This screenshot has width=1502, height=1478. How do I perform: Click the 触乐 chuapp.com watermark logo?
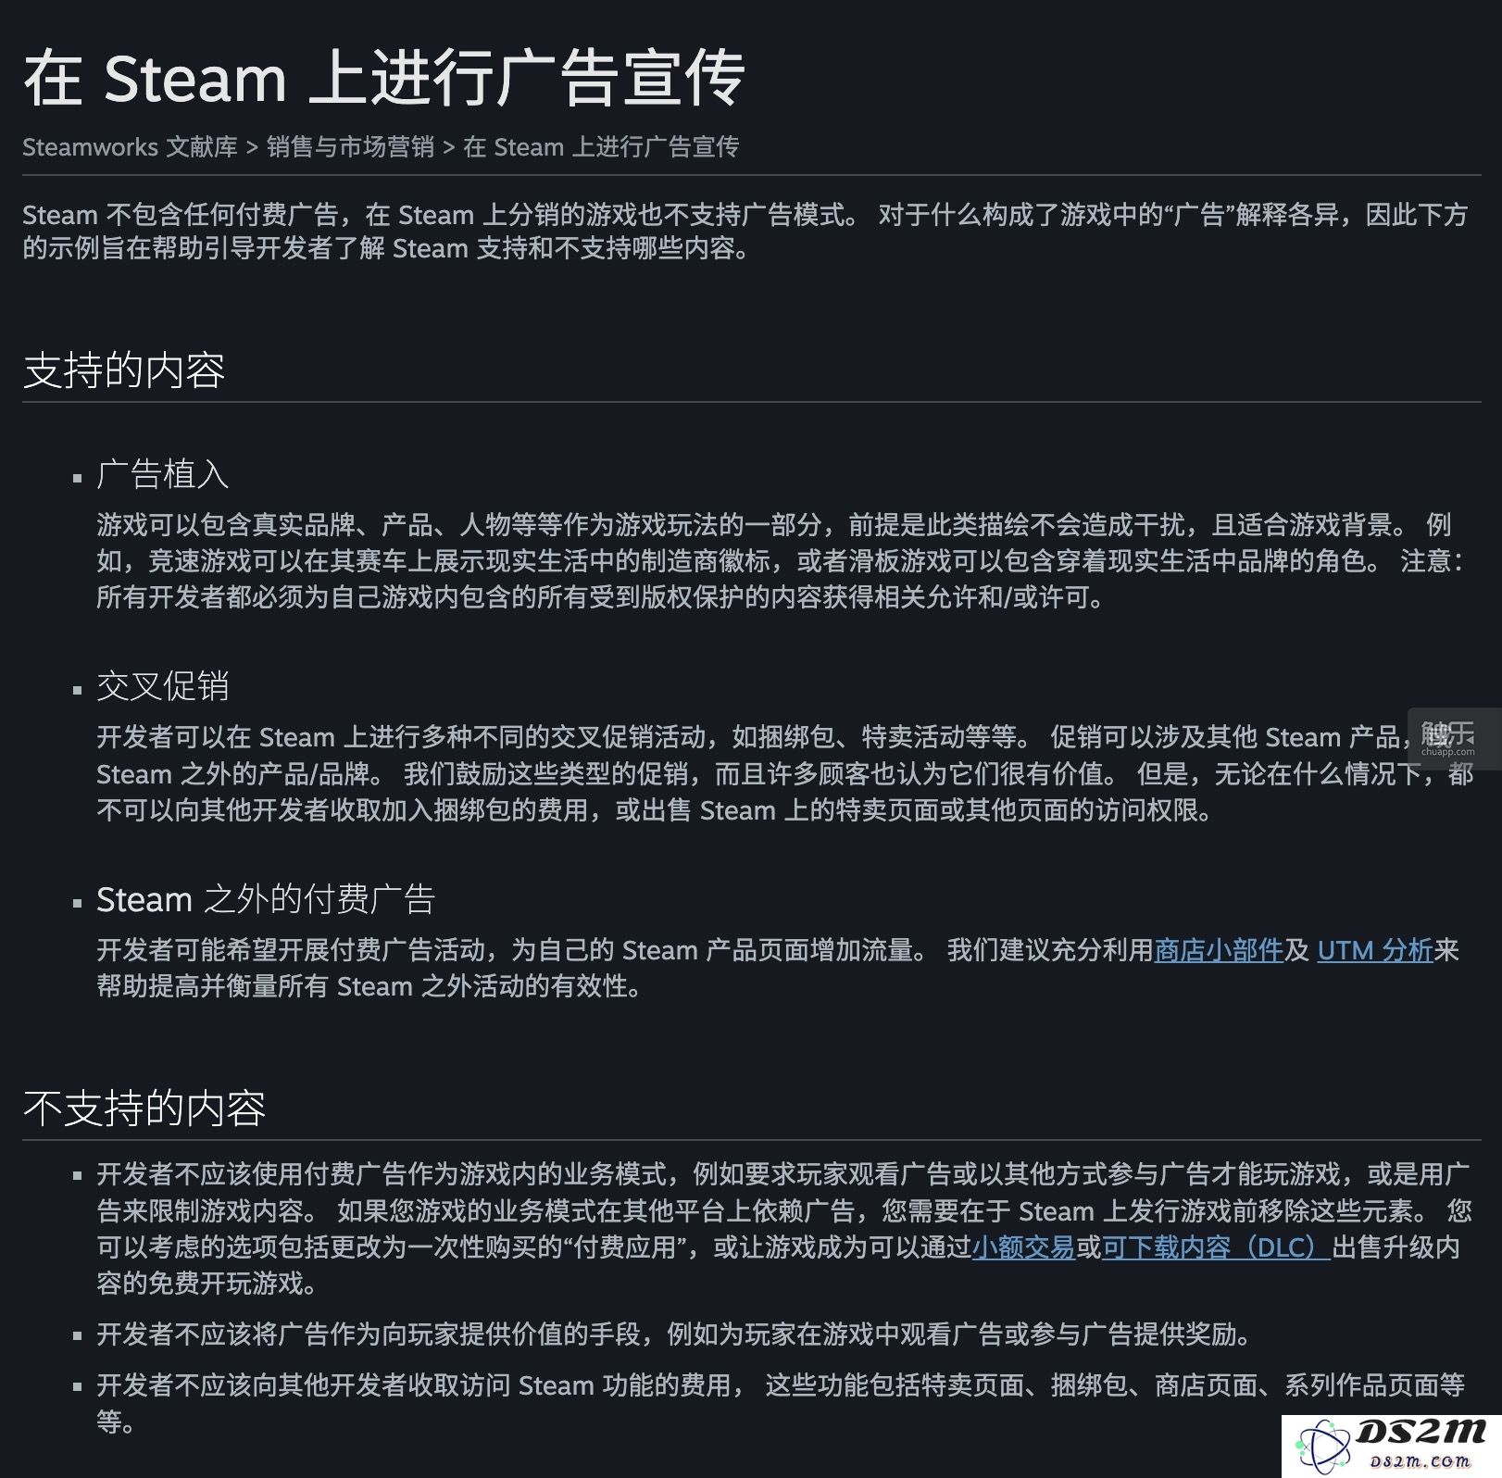tap(1449, 738)
